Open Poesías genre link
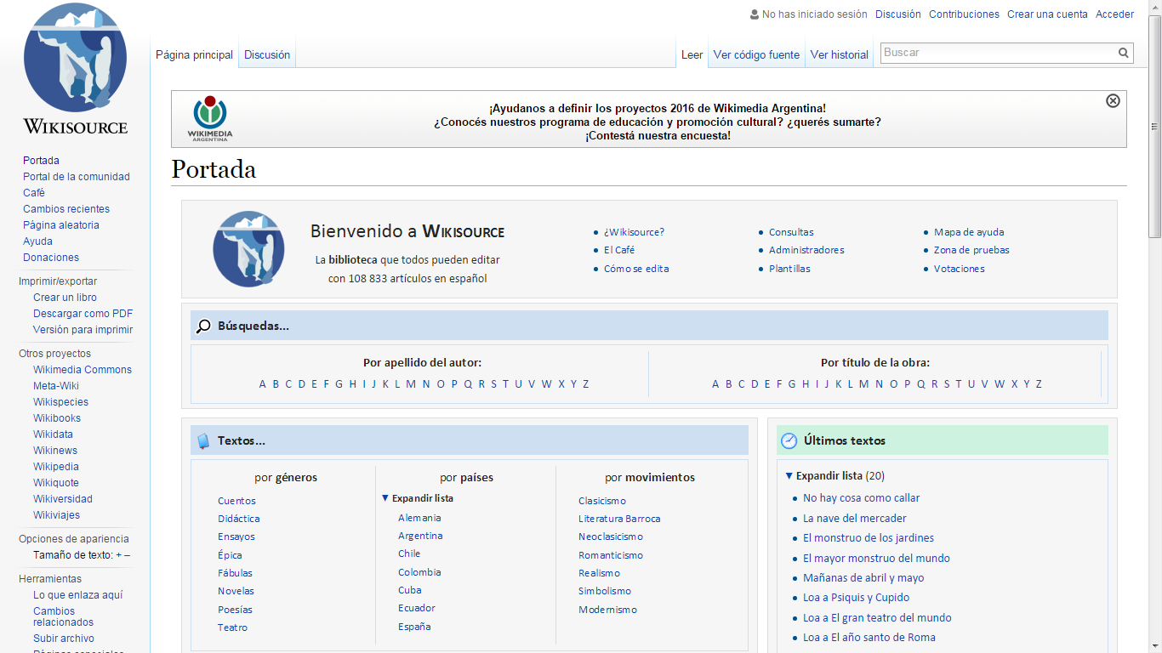This screenshot has width=1162, height=653. click(x=235, y=610)
